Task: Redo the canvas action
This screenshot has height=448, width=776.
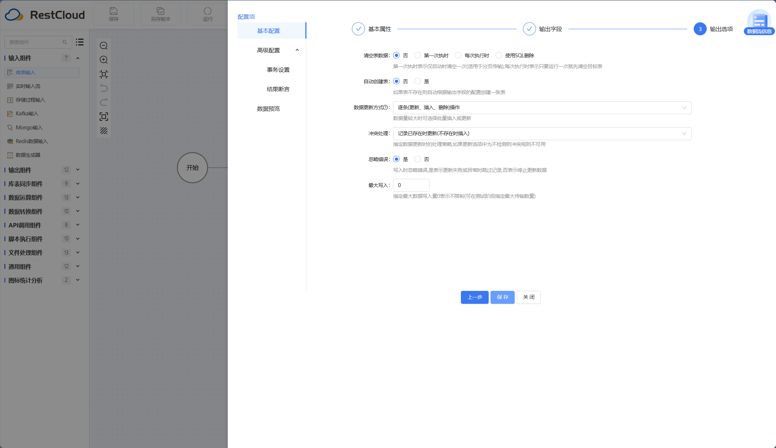Action: click(104, 102)
